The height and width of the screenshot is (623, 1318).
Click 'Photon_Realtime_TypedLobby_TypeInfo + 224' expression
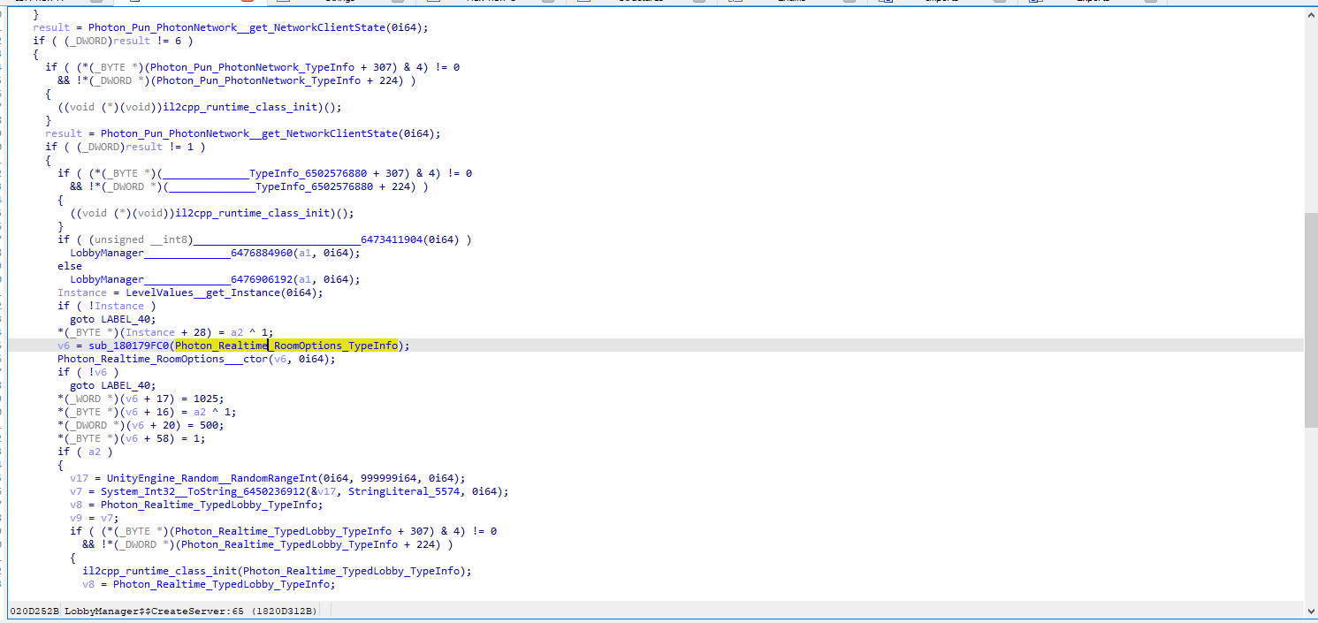[x=311, y=544]
